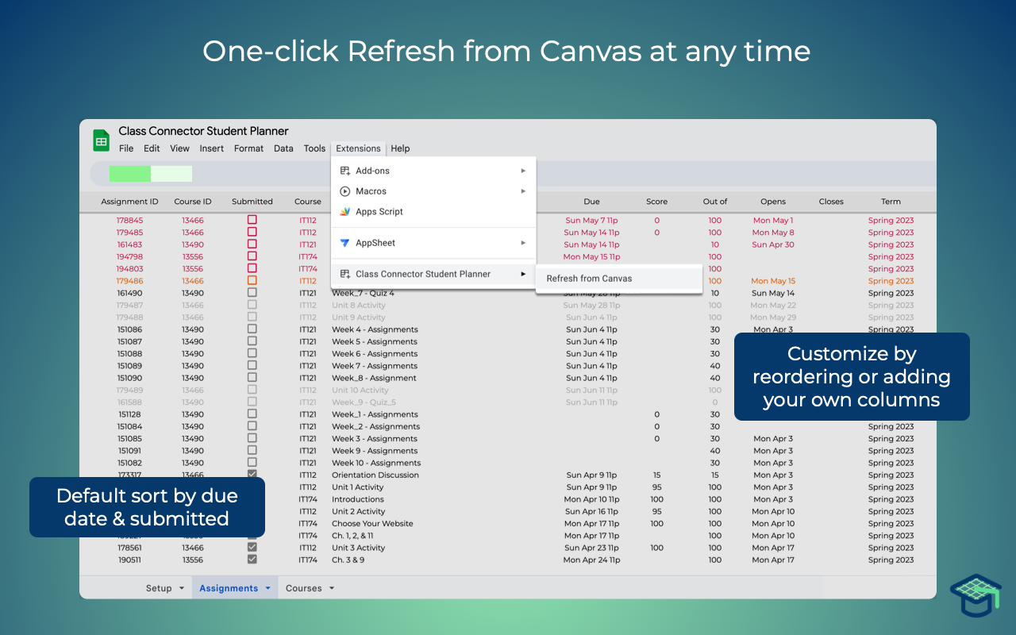Select cell 'Introductions'
Screen dimensions: 1016x635
click(358, 499)
